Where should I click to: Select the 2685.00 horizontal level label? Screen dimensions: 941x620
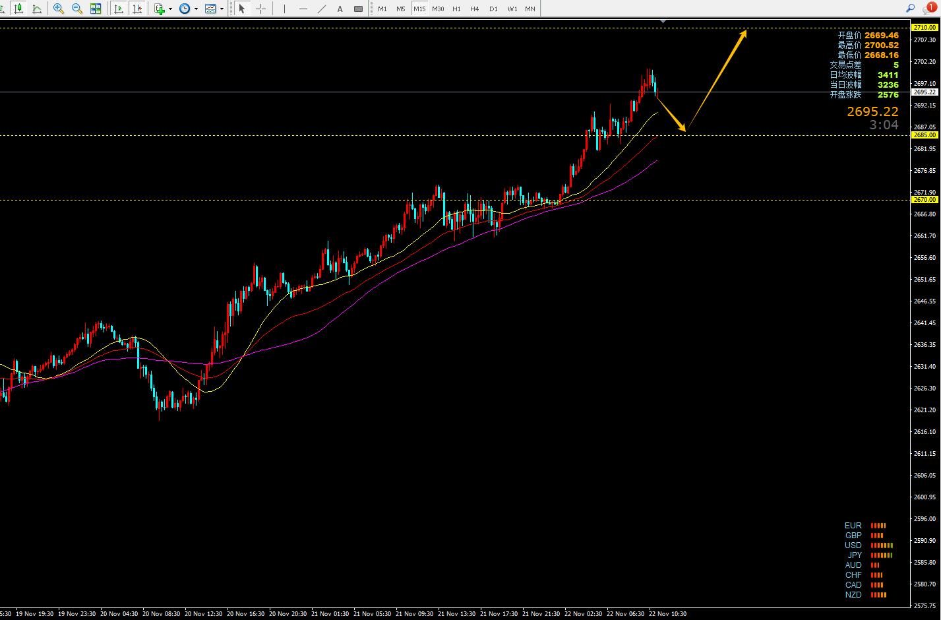pyautogui.click(x=925, y=135)
